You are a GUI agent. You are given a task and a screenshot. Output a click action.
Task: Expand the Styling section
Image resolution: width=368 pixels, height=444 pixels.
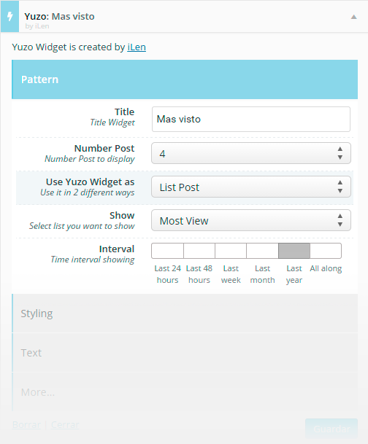coord(185,313)
